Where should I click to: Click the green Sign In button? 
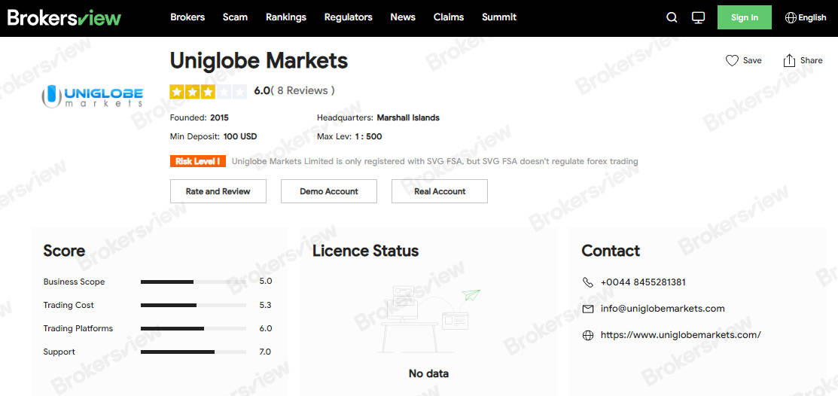click(745, 17)
